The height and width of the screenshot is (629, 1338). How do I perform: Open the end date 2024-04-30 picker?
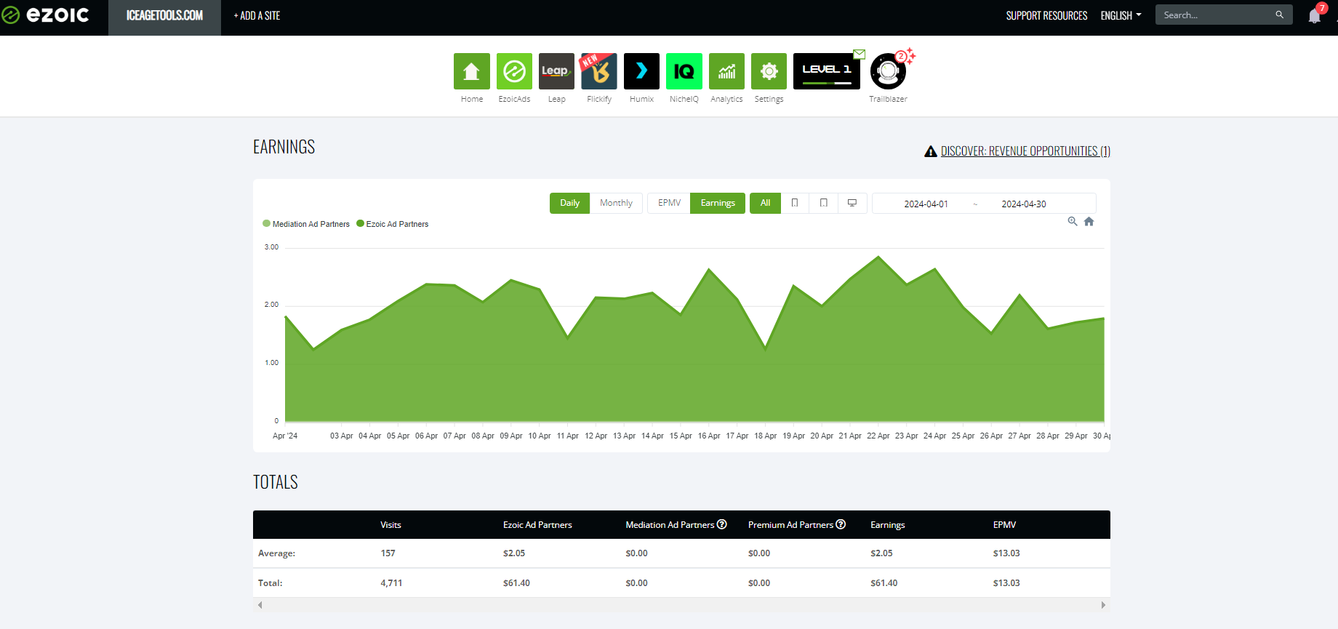tap(1024, 204)
